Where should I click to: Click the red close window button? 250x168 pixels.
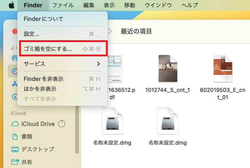15,31
